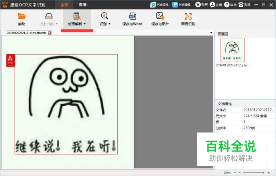Click the 识别 recognize icon

104,16
